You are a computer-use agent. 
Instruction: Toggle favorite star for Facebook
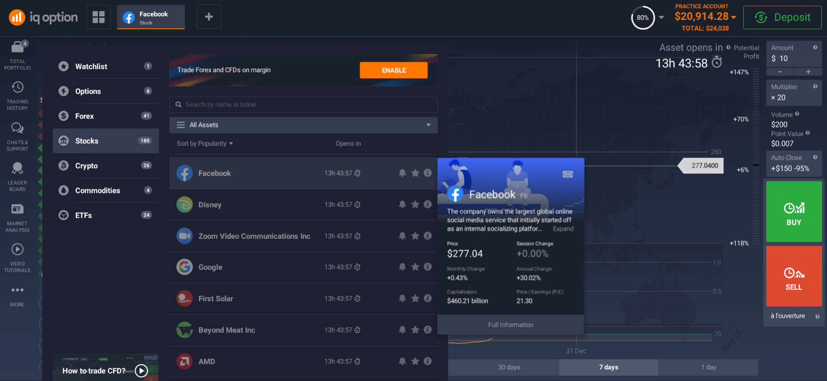click(415, 173)
